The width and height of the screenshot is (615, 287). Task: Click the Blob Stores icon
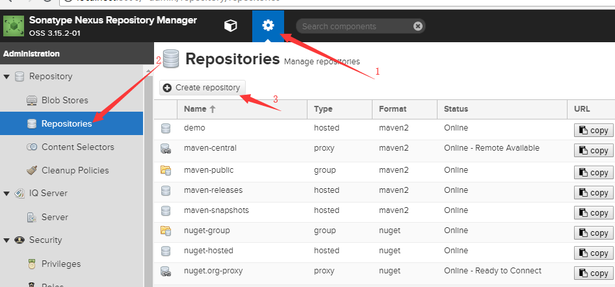(32, 100)
